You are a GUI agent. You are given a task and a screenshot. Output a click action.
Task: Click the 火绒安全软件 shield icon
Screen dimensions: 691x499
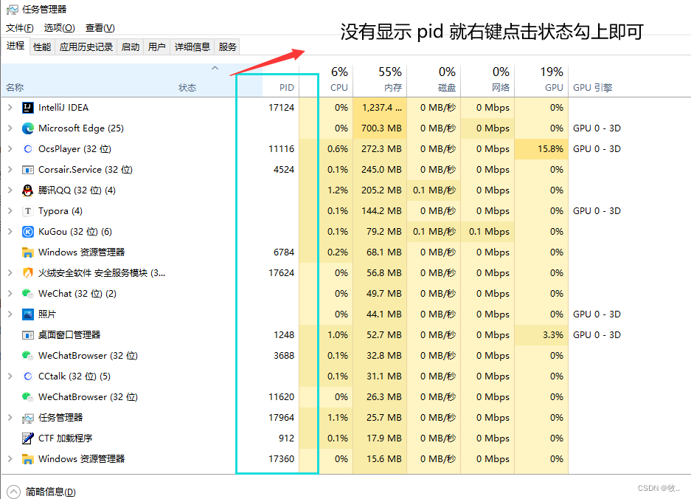coord(28,273)
